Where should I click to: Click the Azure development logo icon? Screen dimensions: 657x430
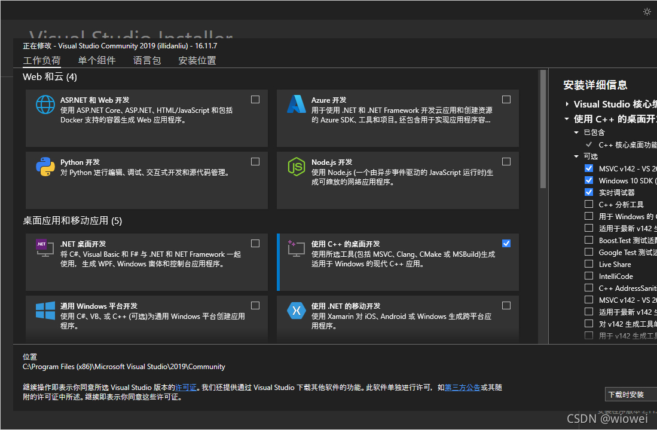[x=297, y=105]
